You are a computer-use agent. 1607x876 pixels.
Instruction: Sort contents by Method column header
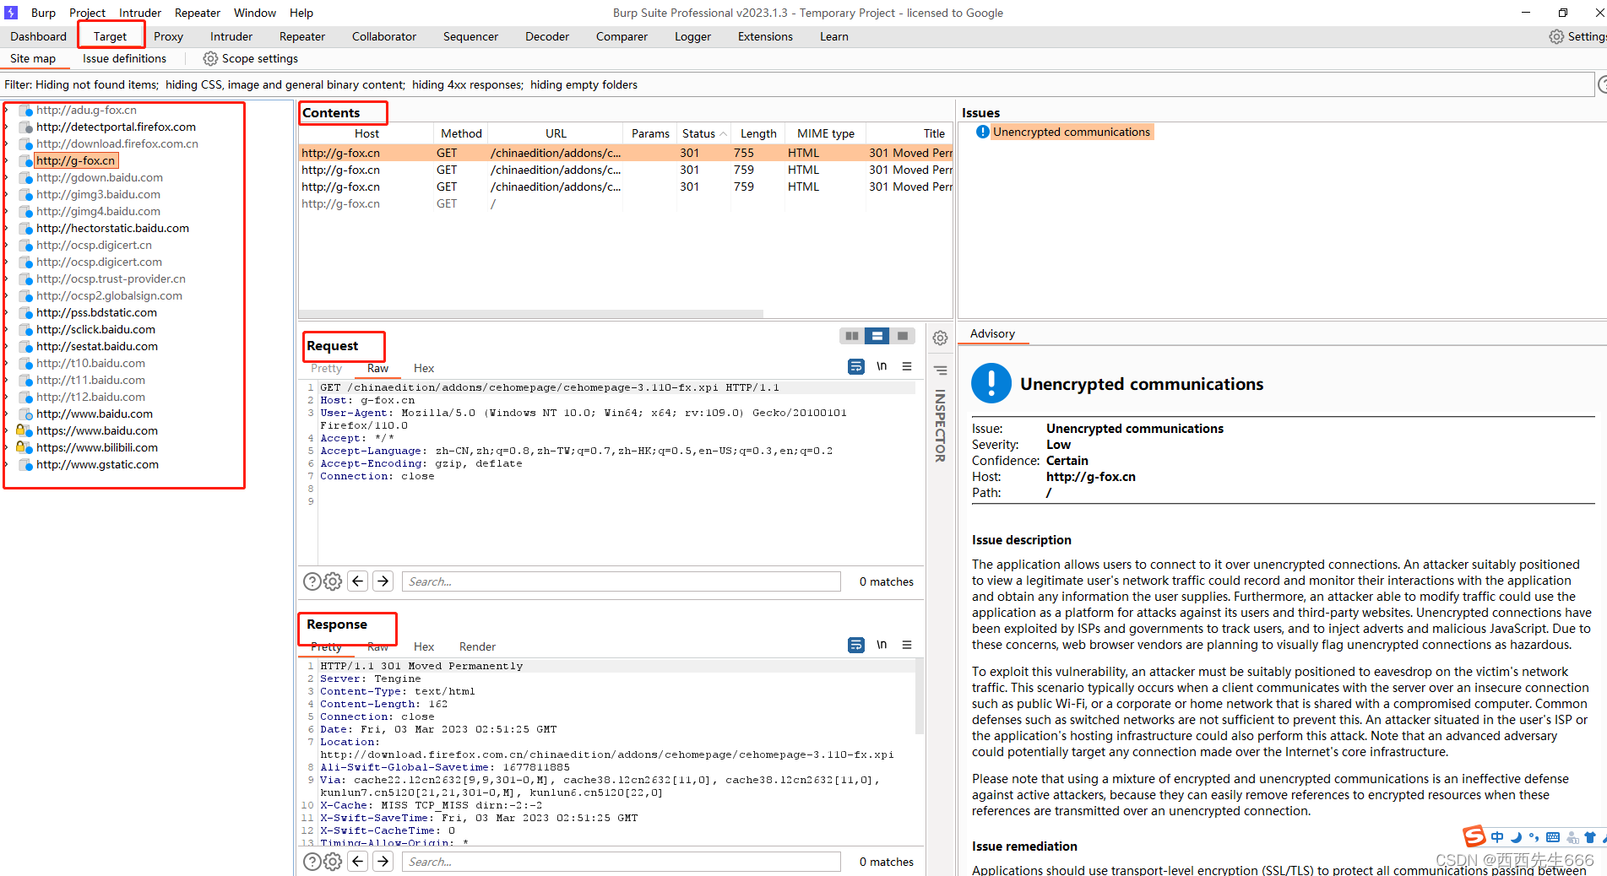pyautogui.click(x=461, y=133)
